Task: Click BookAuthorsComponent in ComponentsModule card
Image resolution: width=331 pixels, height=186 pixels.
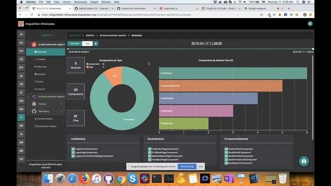Action: pyautogui.click(x=240, y=149)
